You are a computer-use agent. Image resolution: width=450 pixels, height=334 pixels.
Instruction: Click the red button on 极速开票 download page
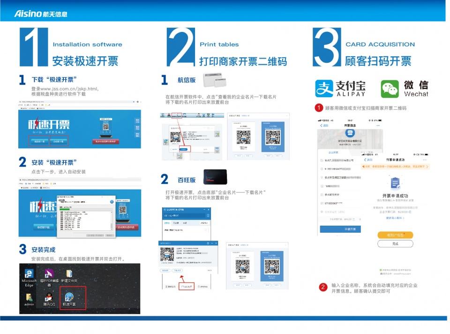coord(105,141)
